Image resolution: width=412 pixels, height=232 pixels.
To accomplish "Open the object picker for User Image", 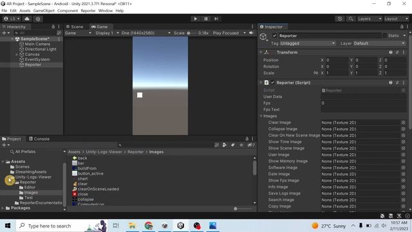I will [x=404, y=155].
